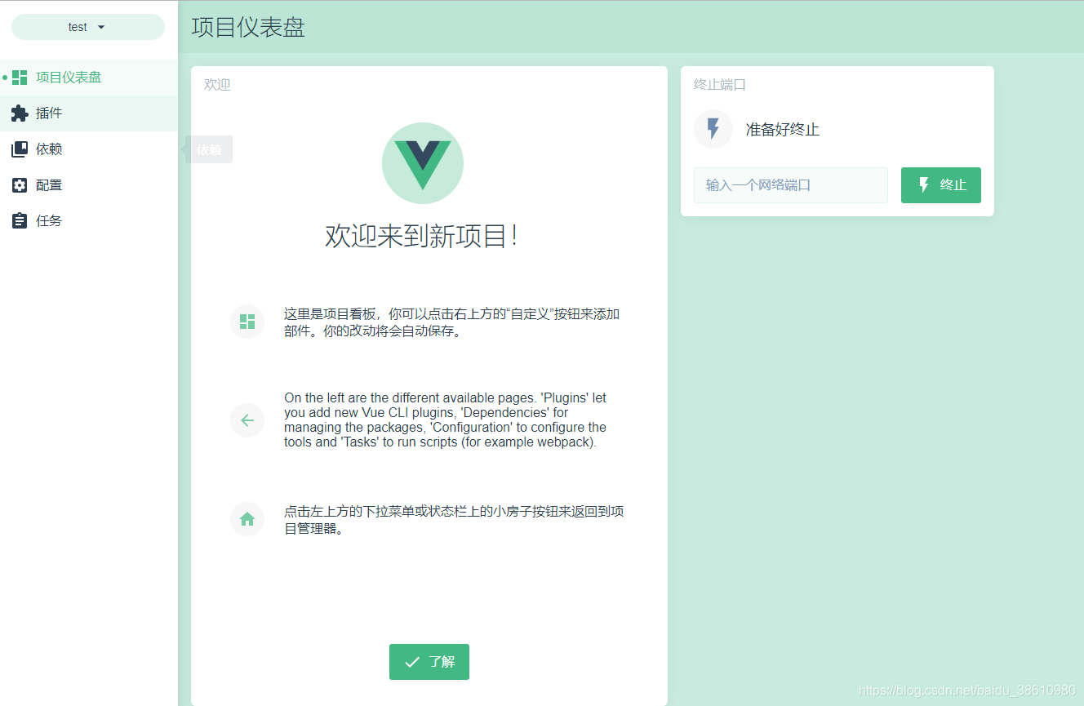
Task: Go to 依赖 in the sidebar
Action: point(89,149)
